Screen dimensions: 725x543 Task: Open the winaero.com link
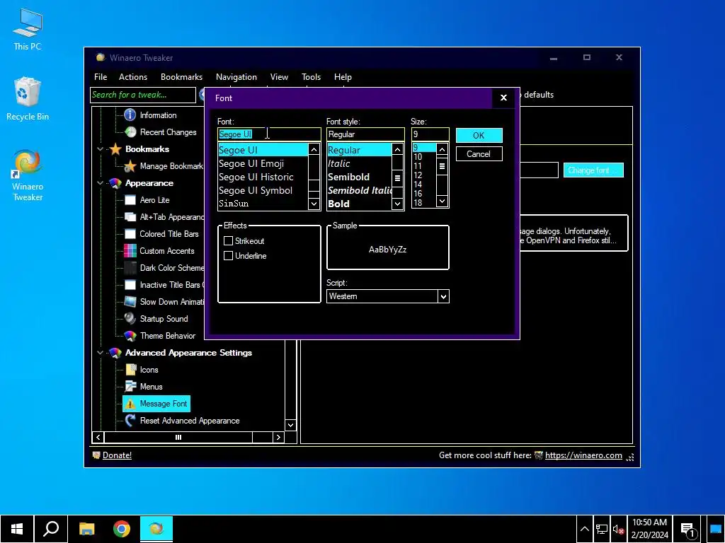pos(583,455)
